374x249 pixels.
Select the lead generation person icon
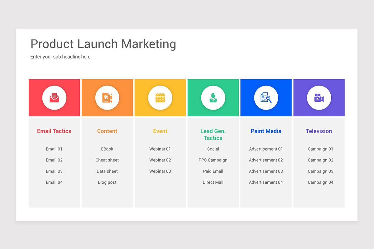coord(213,98)
